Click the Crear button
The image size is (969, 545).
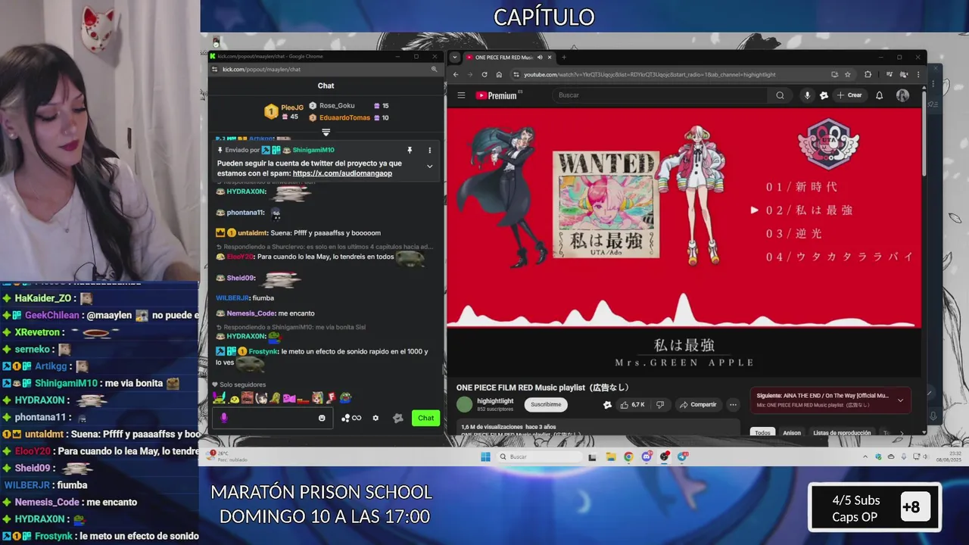[x=849, y=95]
